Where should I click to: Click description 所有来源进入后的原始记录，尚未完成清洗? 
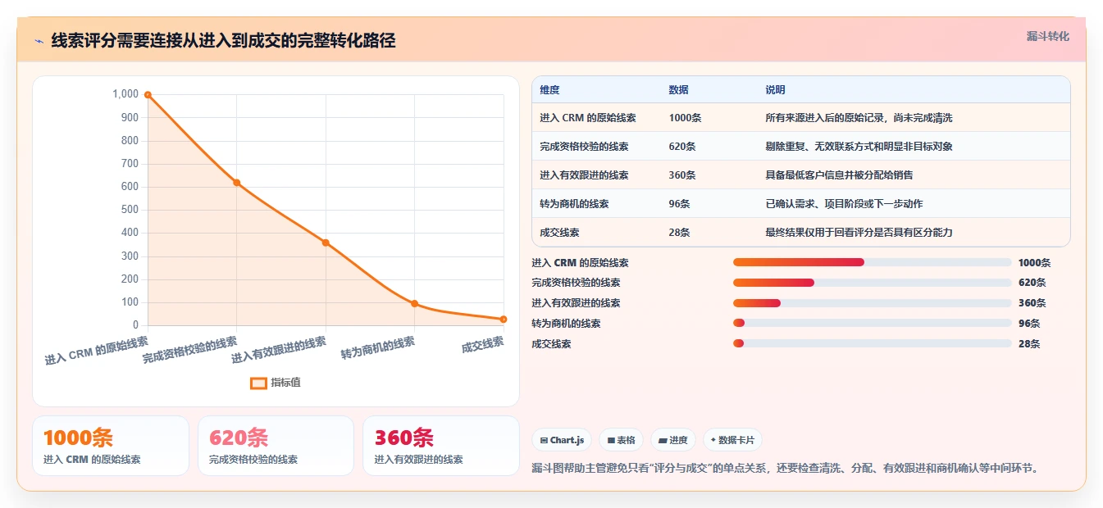pyautogui.click(x=859, y=118)
